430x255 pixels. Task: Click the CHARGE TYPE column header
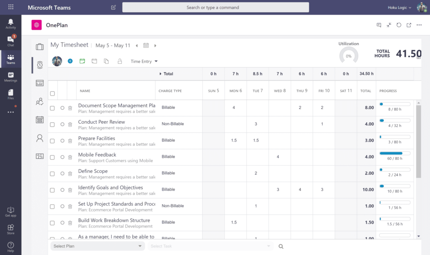pos(170,91)
